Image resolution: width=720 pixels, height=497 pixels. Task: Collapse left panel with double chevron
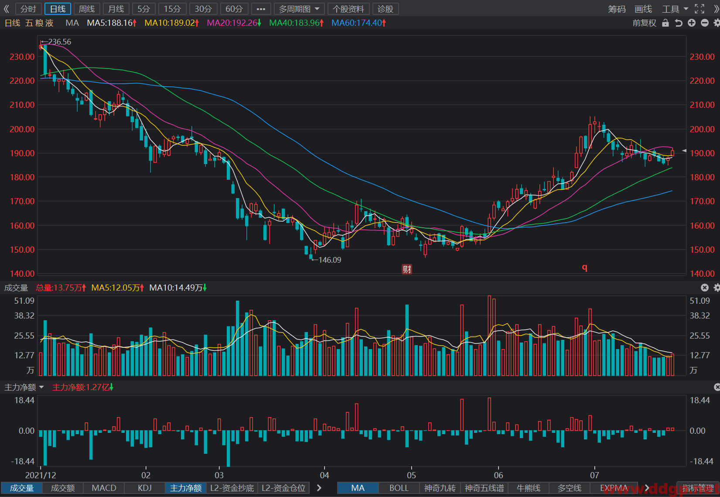[x=6, y=9]
